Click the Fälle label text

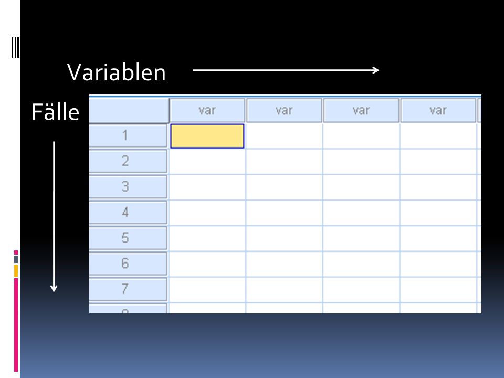tap(55, 112)
